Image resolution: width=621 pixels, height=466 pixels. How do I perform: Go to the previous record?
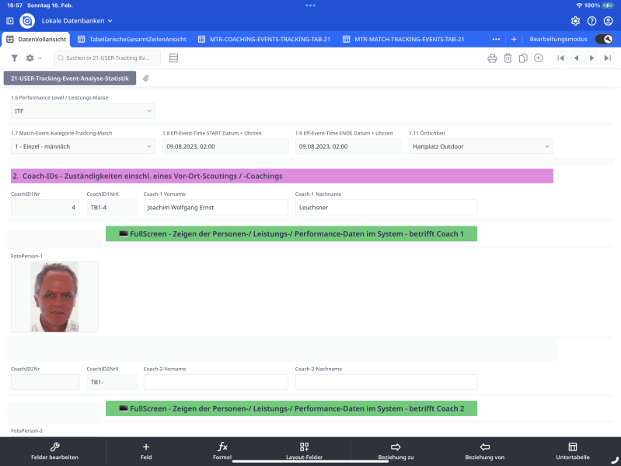point(576,58)
